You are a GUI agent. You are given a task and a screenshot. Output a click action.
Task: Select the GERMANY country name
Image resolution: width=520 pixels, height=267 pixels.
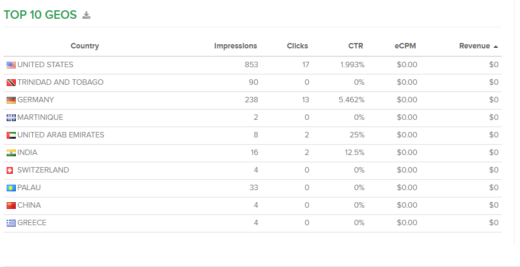tap(36, 100)
